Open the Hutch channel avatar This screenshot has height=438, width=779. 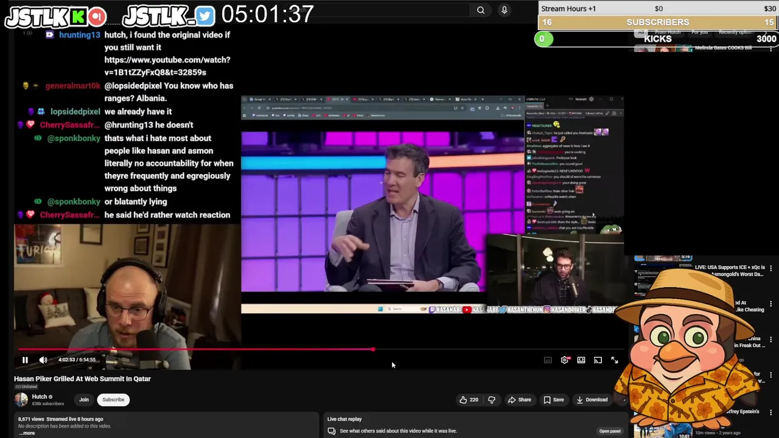[x=21, y=400]
